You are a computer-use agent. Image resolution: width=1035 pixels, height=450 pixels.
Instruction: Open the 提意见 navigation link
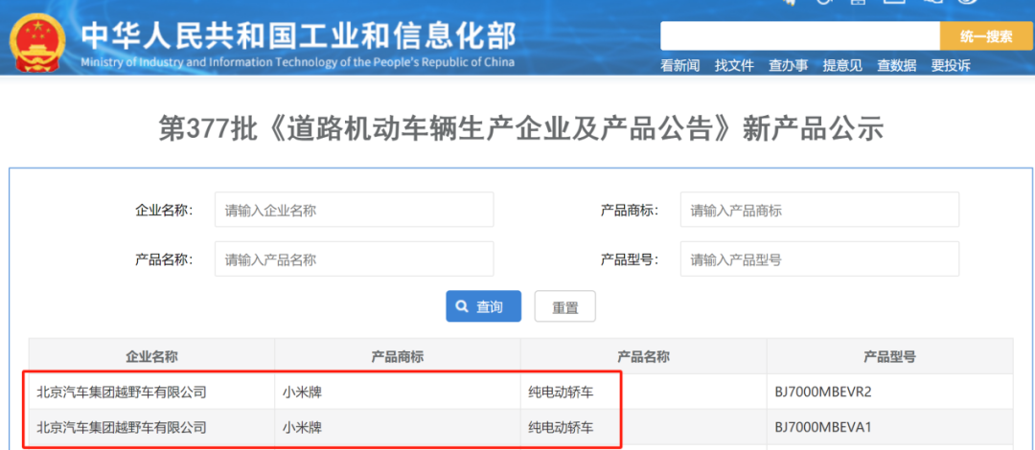tap(842, 65)
